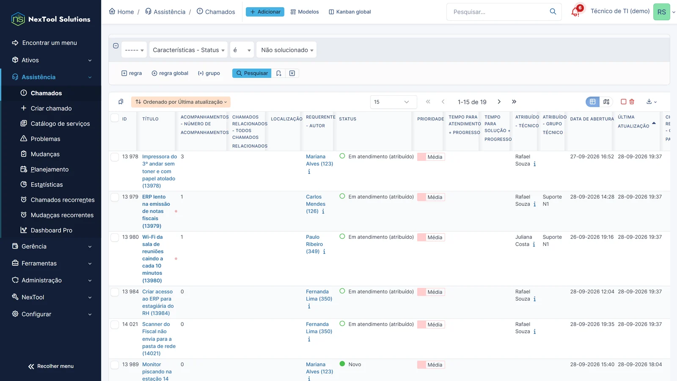Screen dimensions: 677x381
Task: Go to last page arrow
Action: pyautogui.click(x=514, y=102)
